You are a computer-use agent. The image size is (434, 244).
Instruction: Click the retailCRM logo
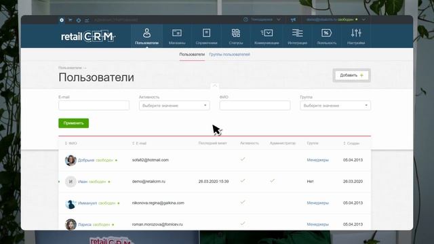88,36
